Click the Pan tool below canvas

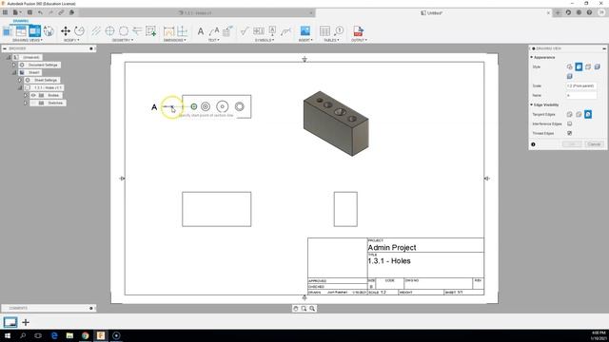296,309
